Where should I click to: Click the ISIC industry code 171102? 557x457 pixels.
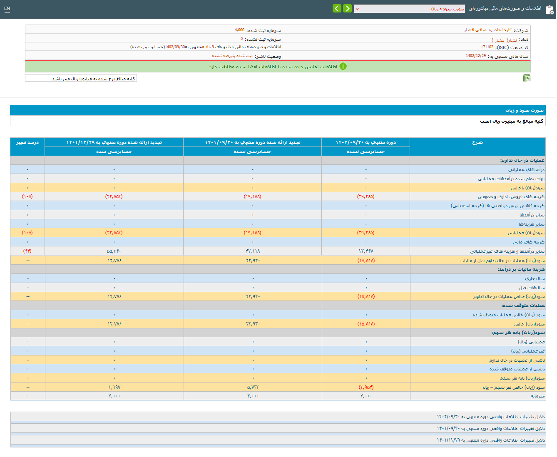tap(487, 47)
